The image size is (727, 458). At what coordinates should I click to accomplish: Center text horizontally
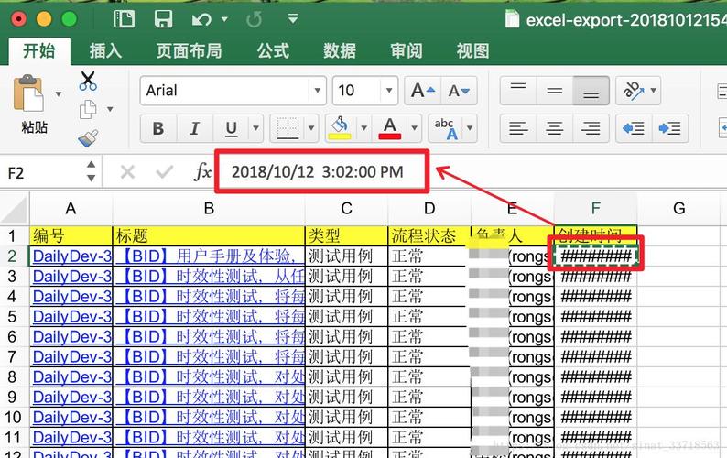click(555, 128)
